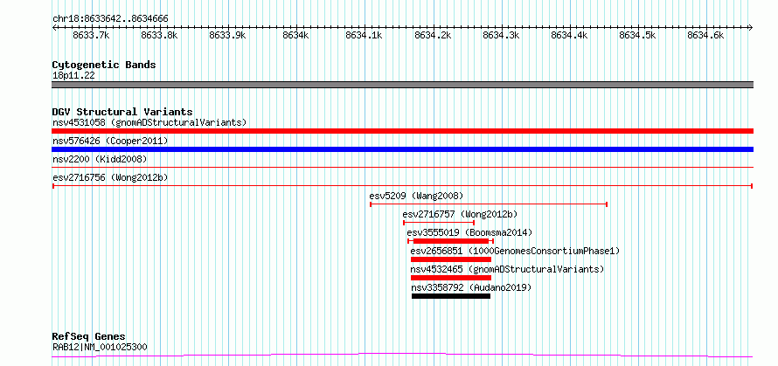Select the red nsv4531058 variant bar
Screen dimensions: 778x366
click(x=402, y=131)
